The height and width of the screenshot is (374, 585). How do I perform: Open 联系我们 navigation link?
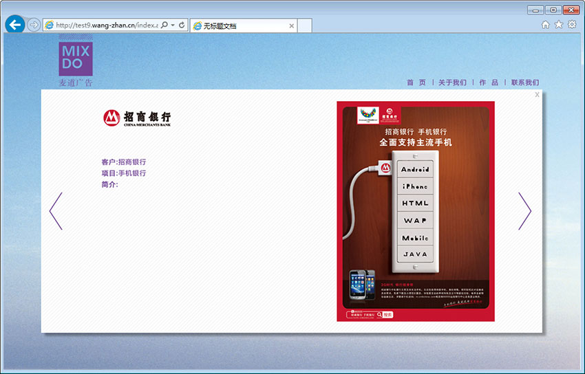[525, 82]
